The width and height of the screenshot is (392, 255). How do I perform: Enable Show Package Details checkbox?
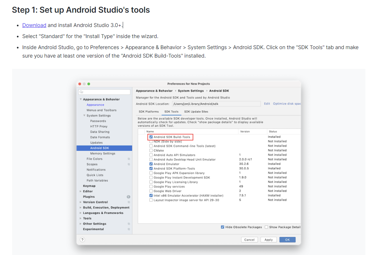pyautogui.click(x=266, y=227)
